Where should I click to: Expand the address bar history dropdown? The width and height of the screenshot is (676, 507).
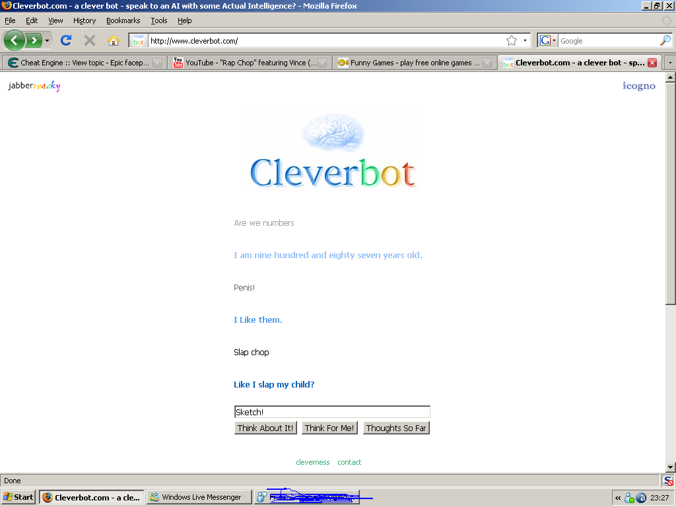click(525, 40)
